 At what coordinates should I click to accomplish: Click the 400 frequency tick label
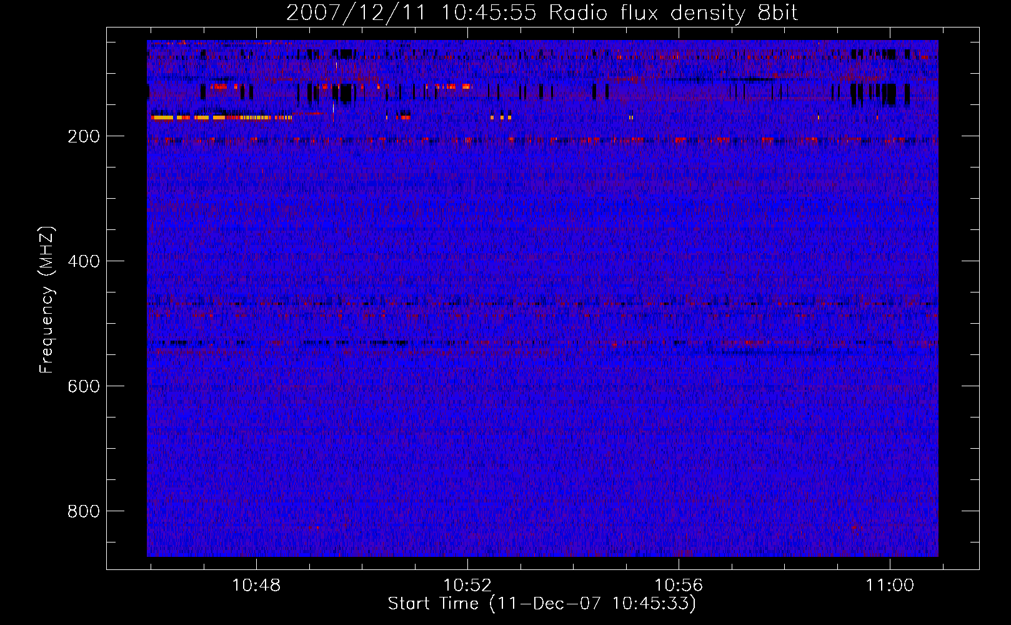(x=84, y=261)
